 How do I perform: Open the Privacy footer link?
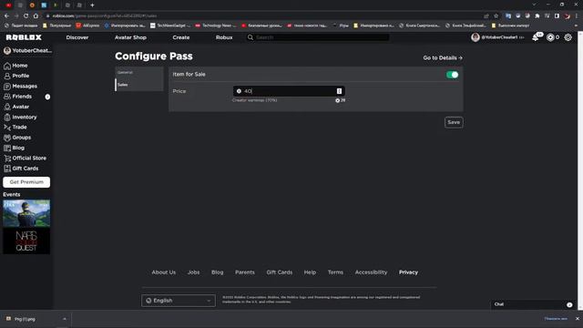pos(408,272)
